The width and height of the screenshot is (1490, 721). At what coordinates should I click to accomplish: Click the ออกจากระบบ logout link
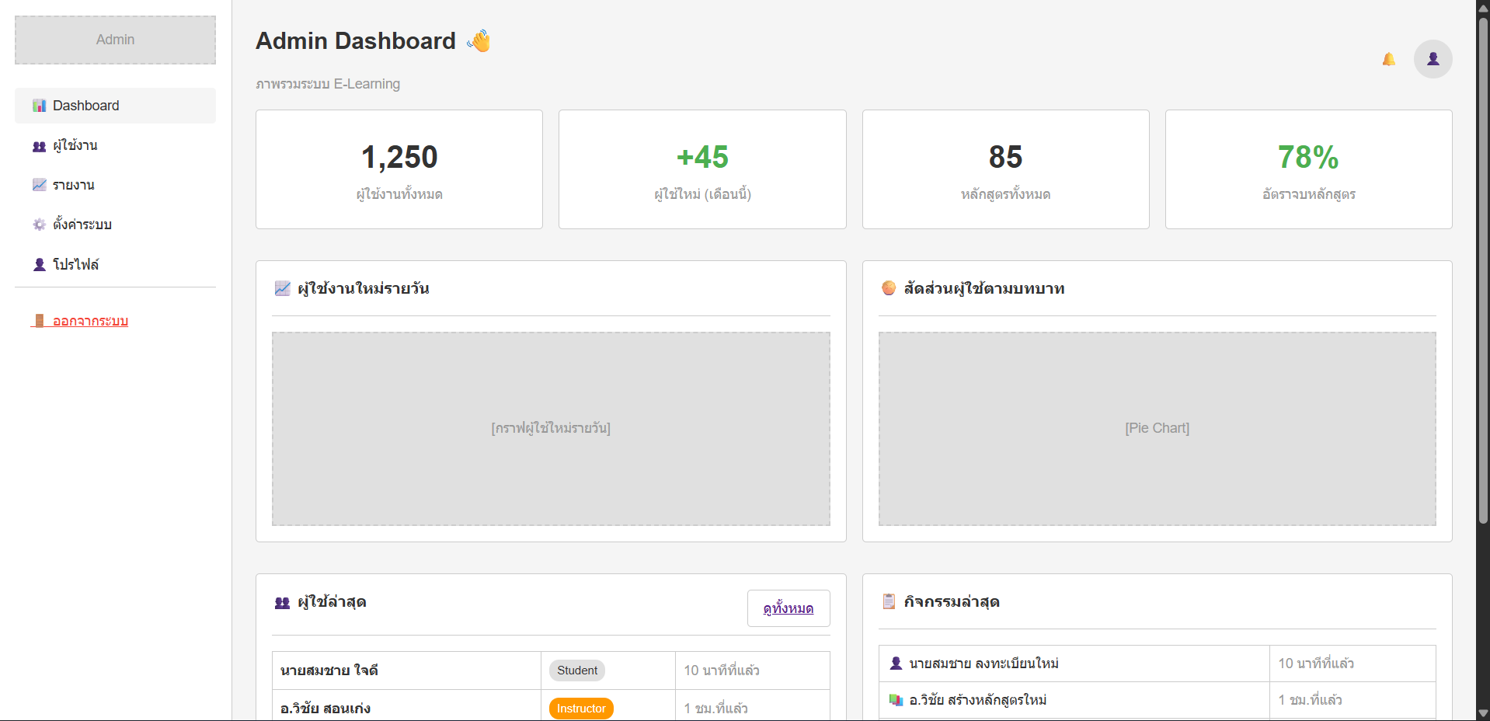(90, 321)
